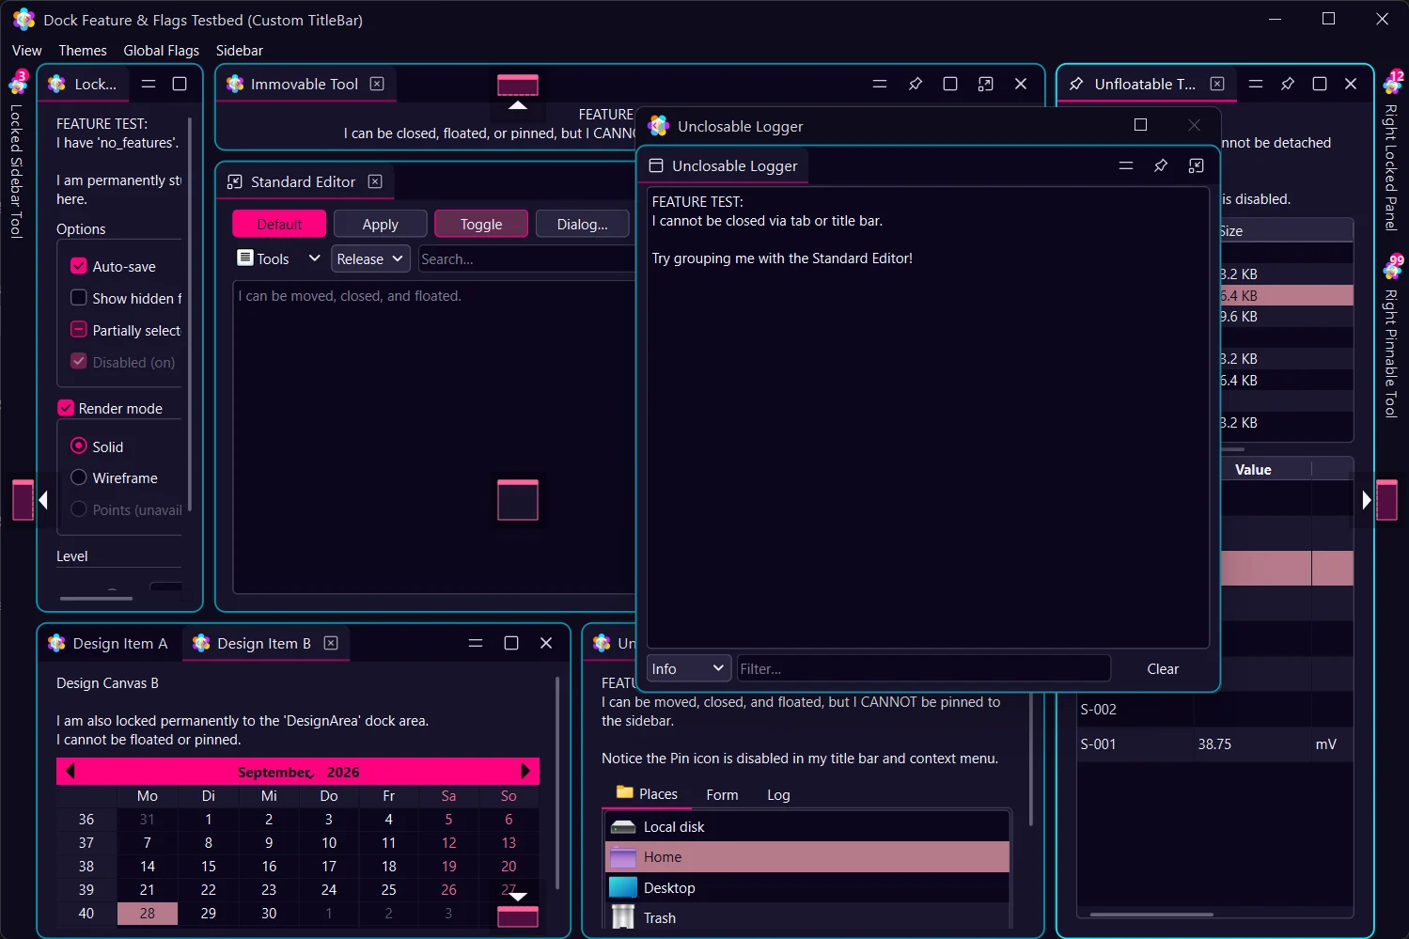Enable the Show hidden checkbox
Screen dimensions: 1409x939
coord(79,298)
